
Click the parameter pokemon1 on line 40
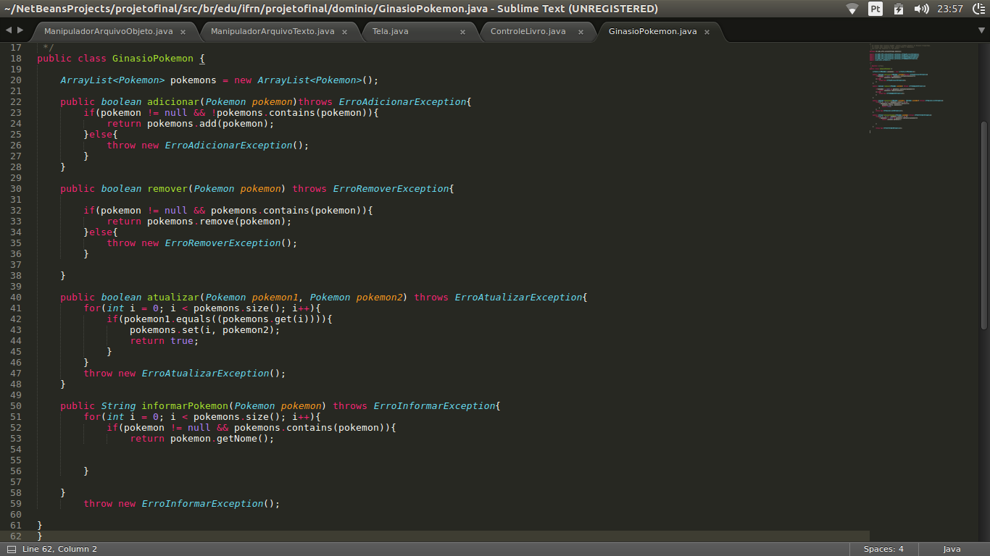275,297
